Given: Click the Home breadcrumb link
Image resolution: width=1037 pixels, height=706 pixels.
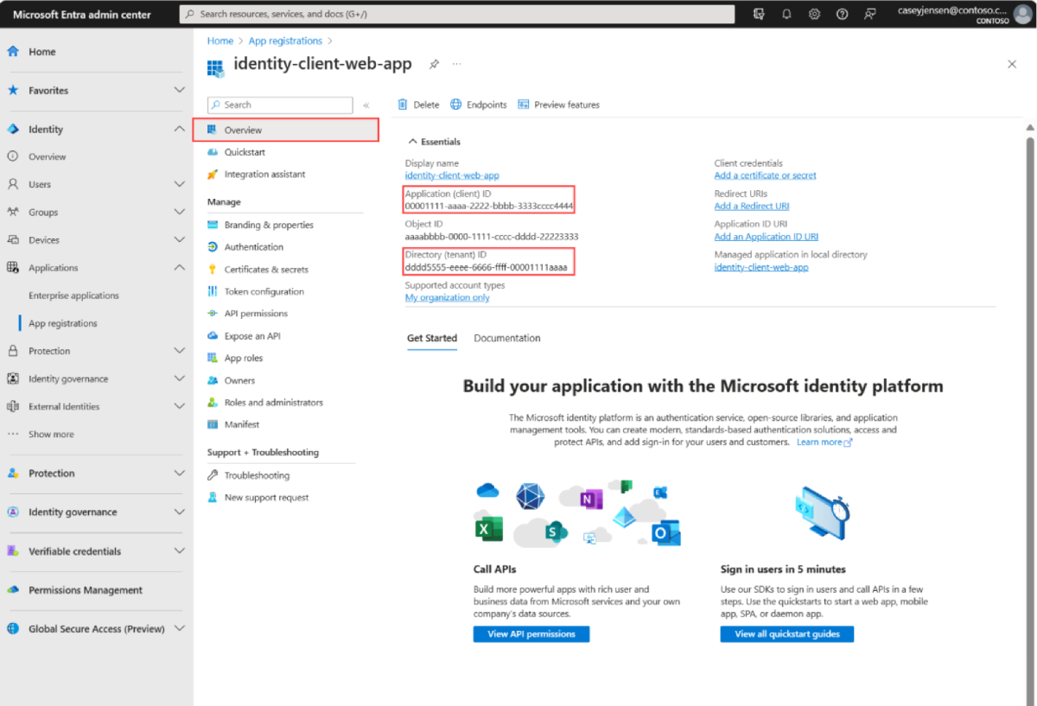Looking at the screenshot, I should click(220, 41).
